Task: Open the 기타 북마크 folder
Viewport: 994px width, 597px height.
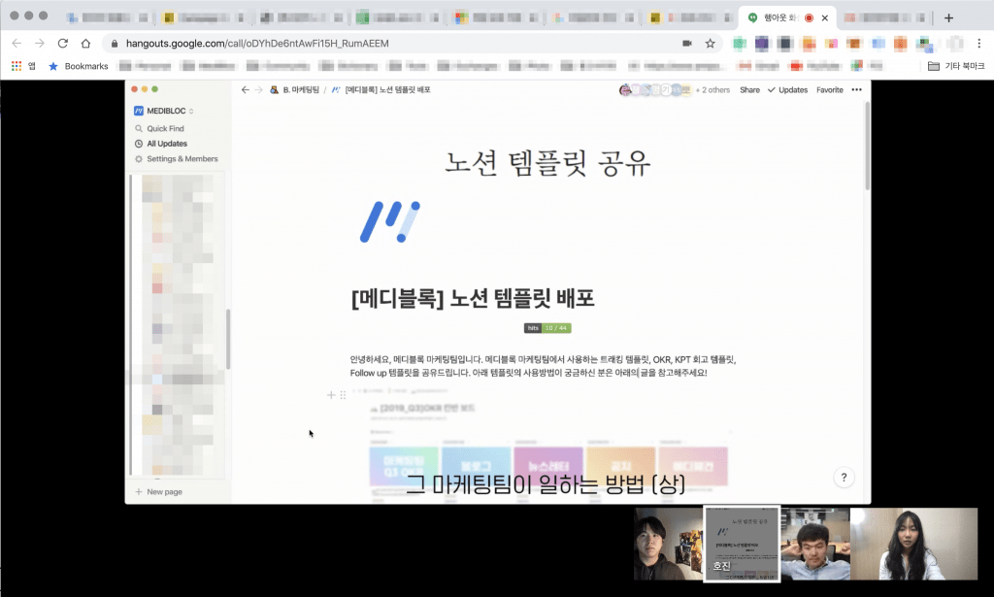Action: (956, 66)
